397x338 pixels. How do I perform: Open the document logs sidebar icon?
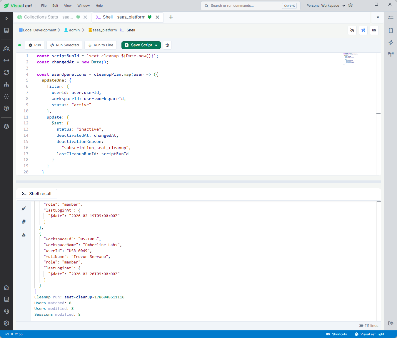pyautogui.click(x=6, y=299)
